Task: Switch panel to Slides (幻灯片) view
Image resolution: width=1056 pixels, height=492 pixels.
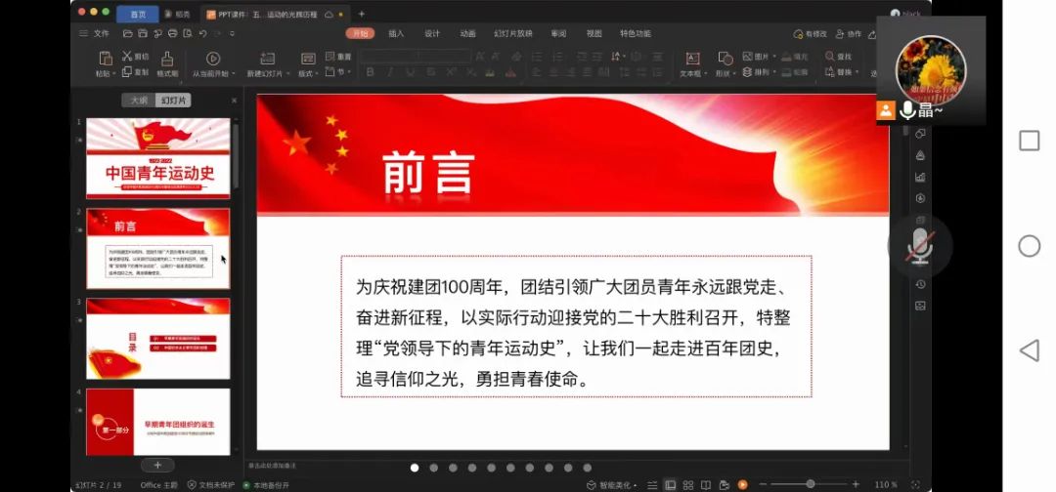Action: [x=175, y=101]
